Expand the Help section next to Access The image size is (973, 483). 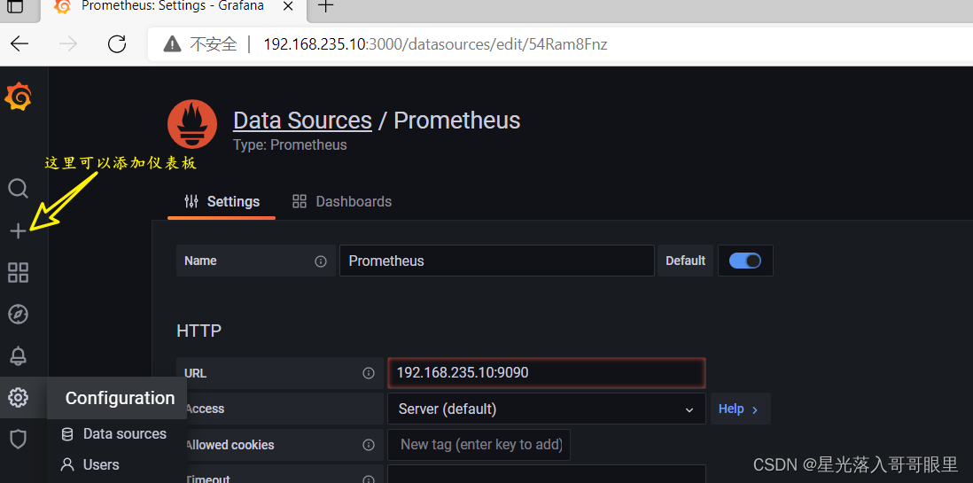pyautogui.click(x=740, y=409)
